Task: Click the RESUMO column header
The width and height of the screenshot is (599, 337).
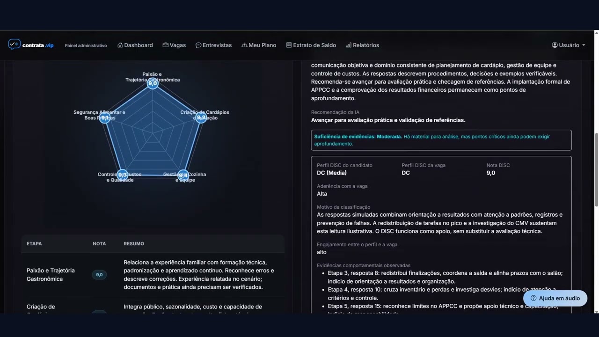Action: point(134,244)
